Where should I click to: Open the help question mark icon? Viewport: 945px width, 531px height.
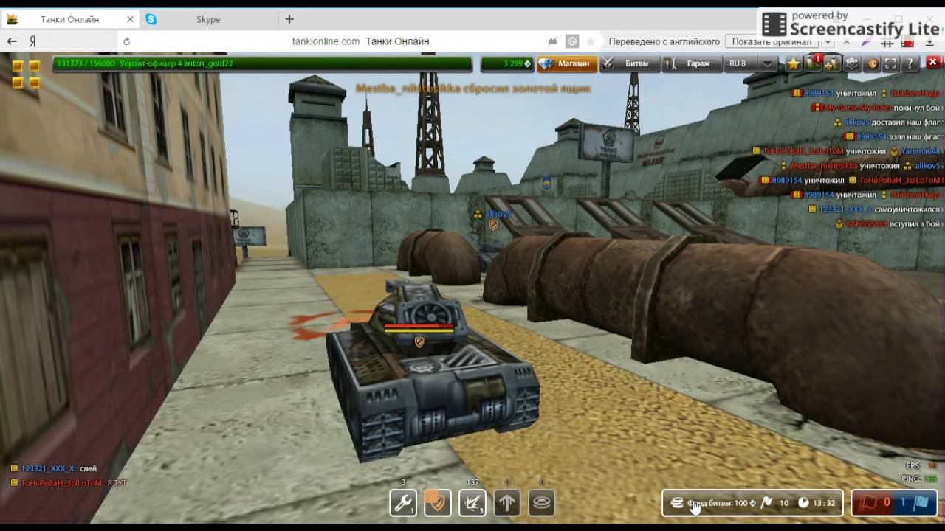coord(910,64)
